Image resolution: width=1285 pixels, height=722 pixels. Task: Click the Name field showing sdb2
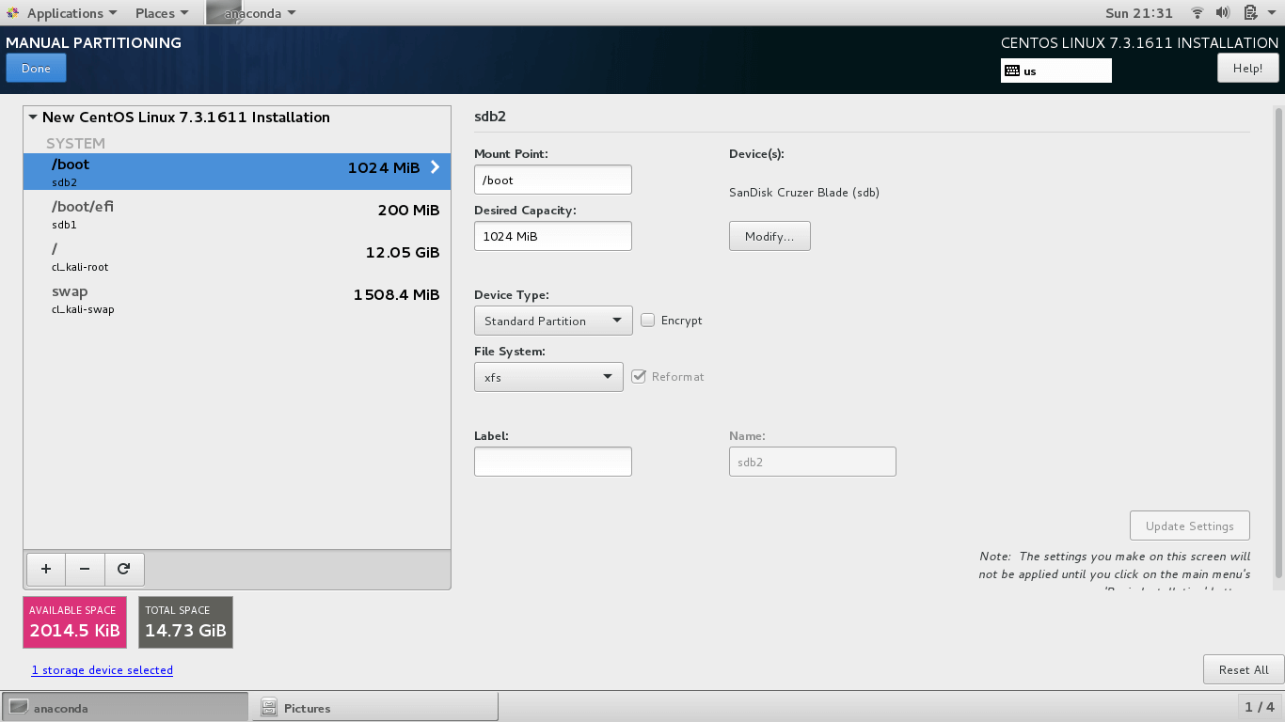coord(813,462)
